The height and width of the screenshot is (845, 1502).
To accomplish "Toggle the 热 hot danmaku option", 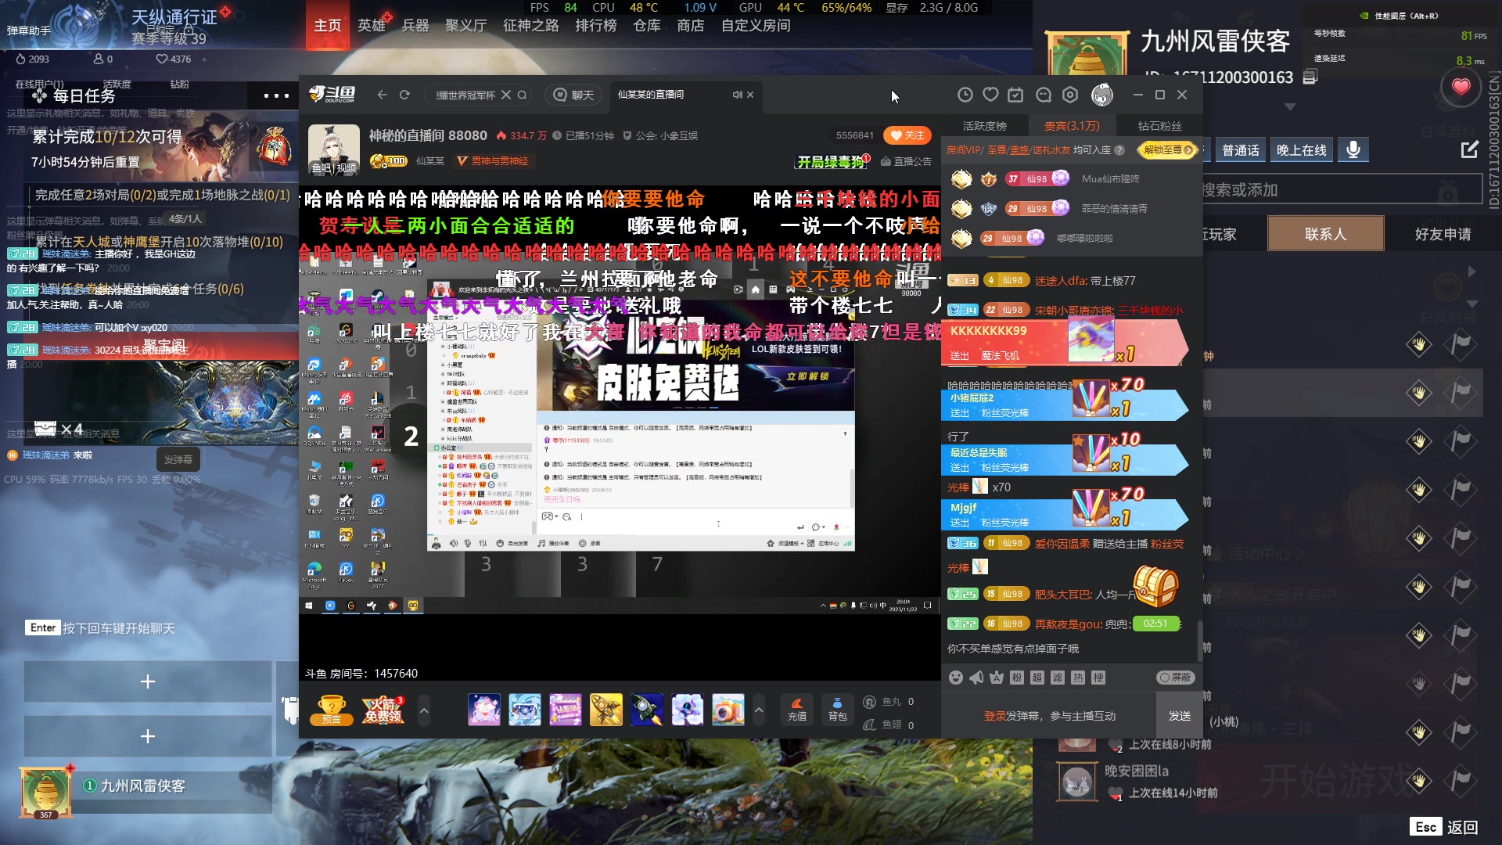I will (x=1077, y=678).
